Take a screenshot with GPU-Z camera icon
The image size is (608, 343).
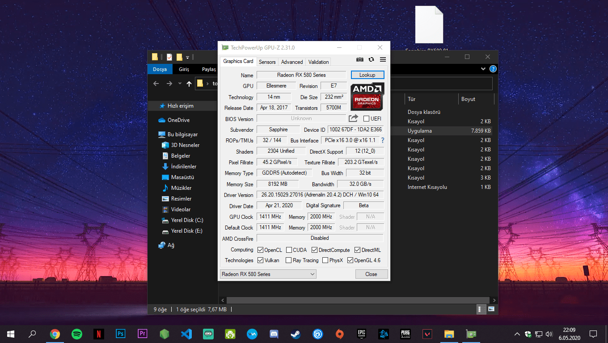tap(359, 59)
